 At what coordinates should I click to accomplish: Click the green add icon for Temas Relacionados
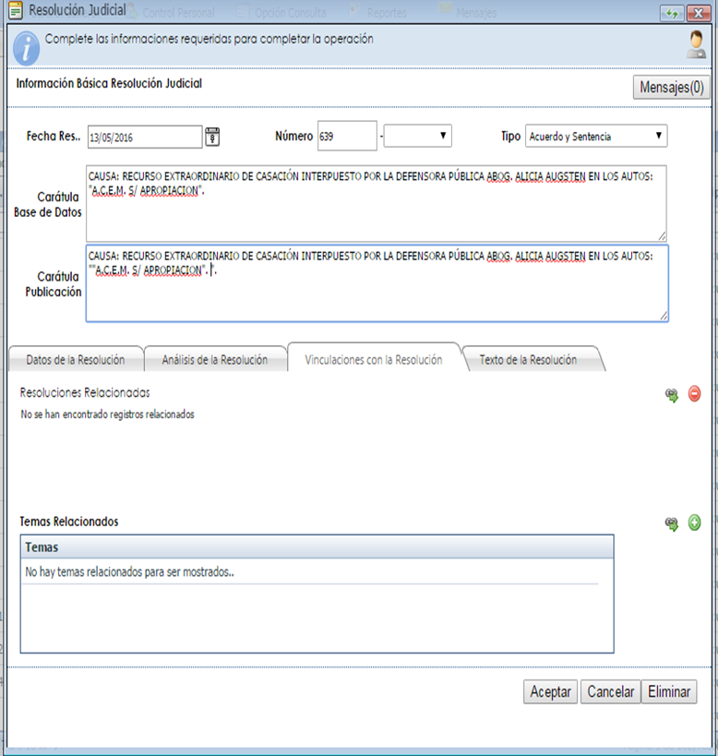[694, 522]
